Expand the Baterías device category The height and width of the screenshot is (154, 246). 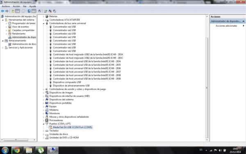[x=43, y=16]
